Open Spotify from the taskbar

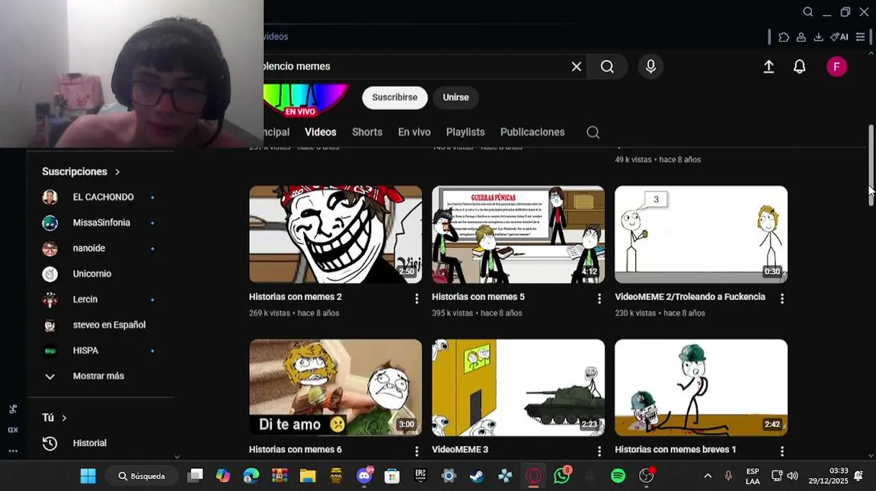click(618, 476)
